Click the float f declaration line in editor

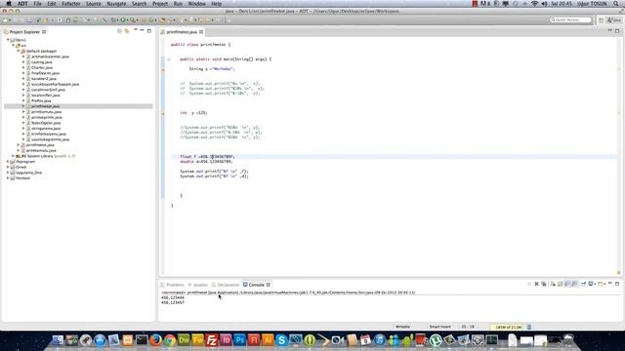coord(207,157)
